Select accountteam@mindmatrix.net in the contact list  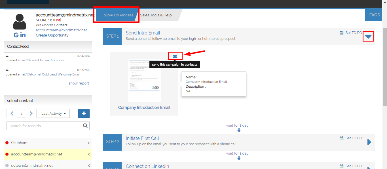48,154
